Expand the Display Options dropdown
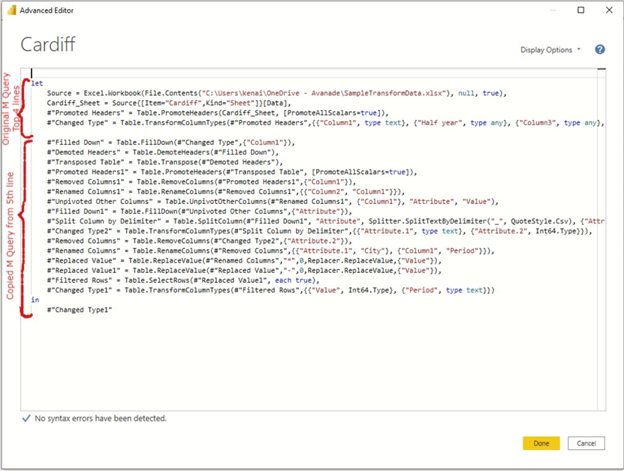The height and width of the screenshot is (471, 624). click(x=550, y=49)
